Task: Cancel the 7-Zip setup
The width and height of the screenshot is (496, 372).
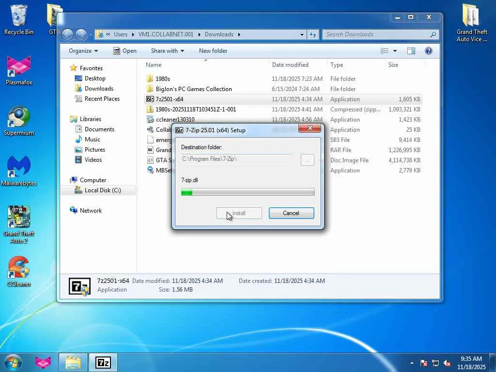Action: click(x=291, y=213)
